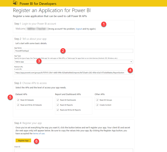The height and width of the screenshot is (152, 167).
Task: Open the terms of use link
Action: [x=39, y=133]
